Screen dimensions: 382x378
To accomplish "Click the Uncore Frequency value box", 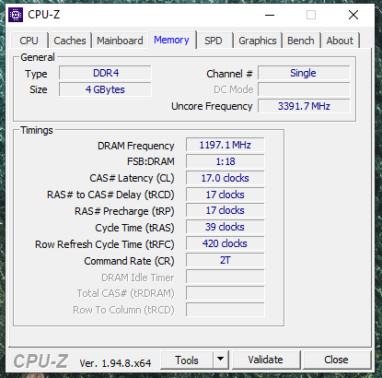I will click(x=304, y=106).
